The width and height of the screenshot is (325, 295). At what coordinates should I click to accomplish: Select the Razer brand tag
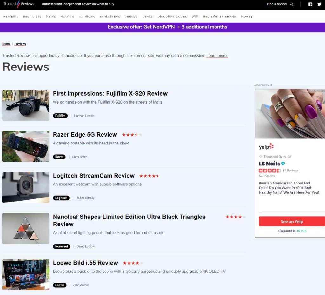pos(59,157)
